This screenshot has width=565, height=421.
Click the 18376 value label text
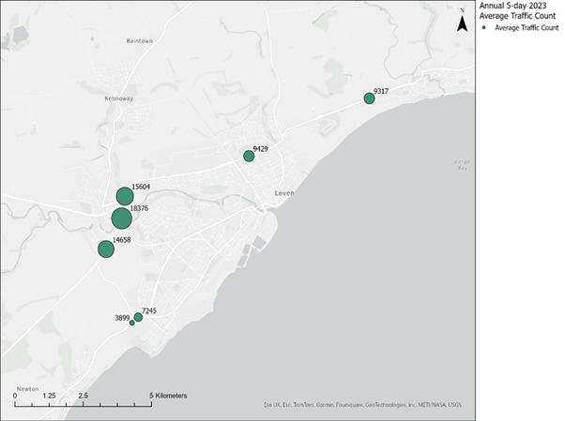click(139, 208)
